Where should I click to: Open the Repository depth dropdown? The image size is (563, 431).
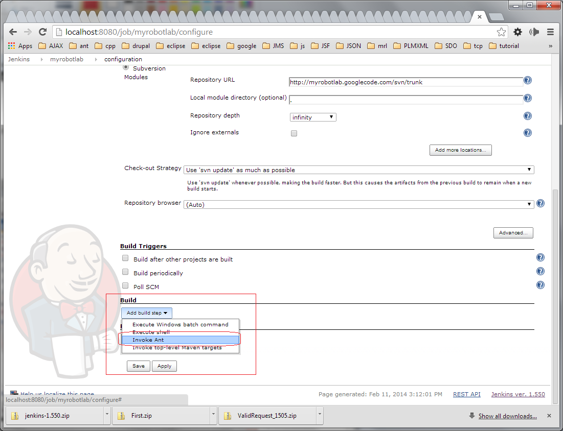click(x=313, y=117)
